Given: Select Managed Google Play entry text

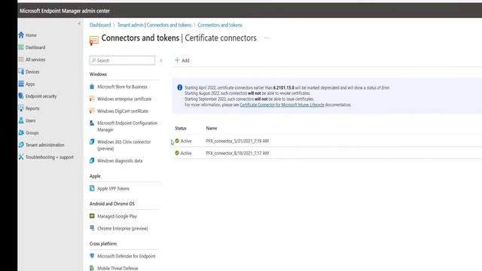Looking at the screenshot, I should [x=117, y=216].
